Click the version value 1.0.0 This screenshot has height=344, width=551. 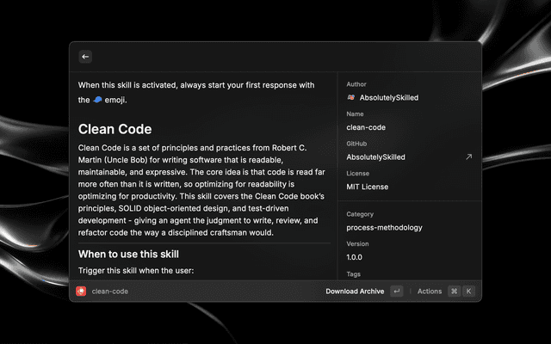point(354,257)
